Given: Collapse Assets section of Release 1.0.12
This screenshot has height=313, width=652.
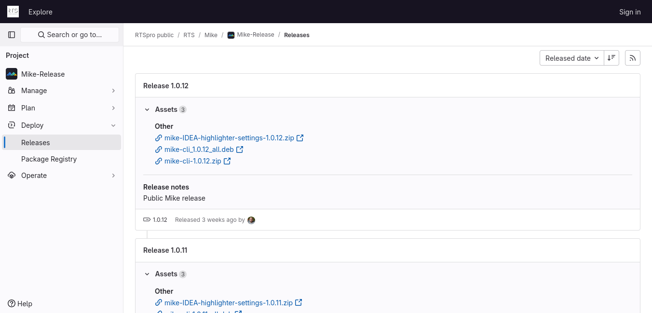Looking at the screenshot, I should tap(148, 109).
